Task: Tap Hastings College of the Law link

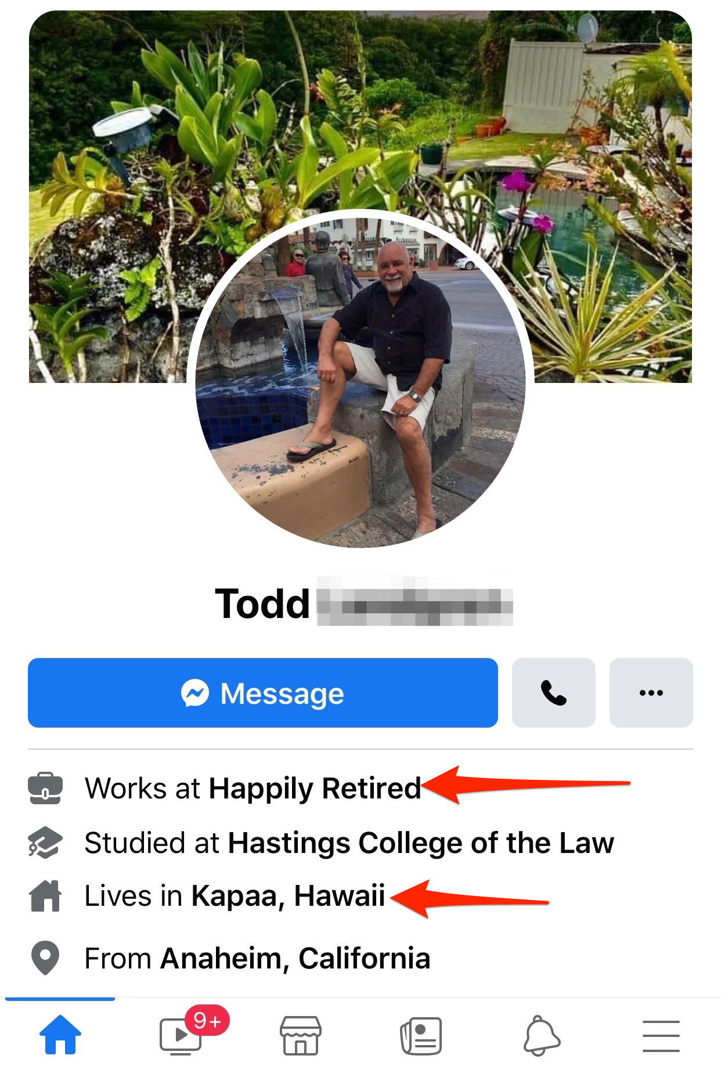Action: [421, 843]
